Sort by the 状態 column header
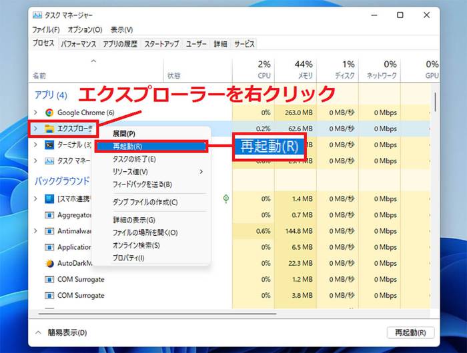 [197, 70]
